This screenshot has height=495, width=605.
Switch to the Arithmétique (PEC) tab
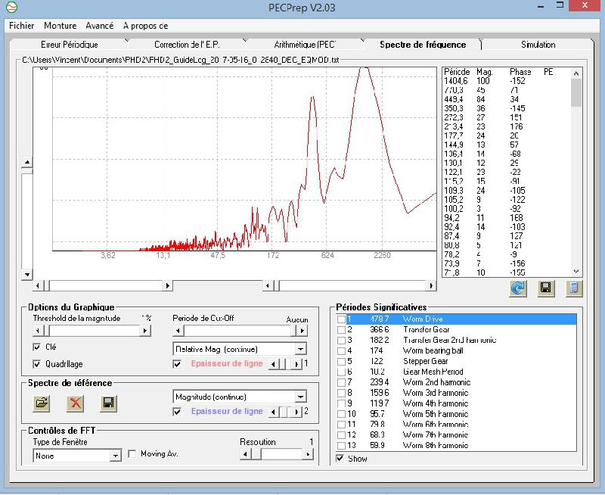point(305,45)
